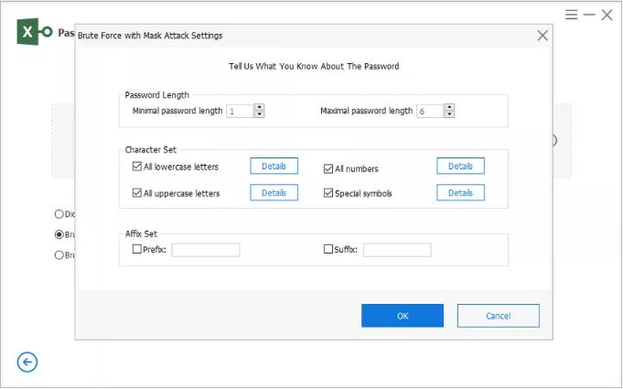Increase the maximal password length

pos(448,107)
